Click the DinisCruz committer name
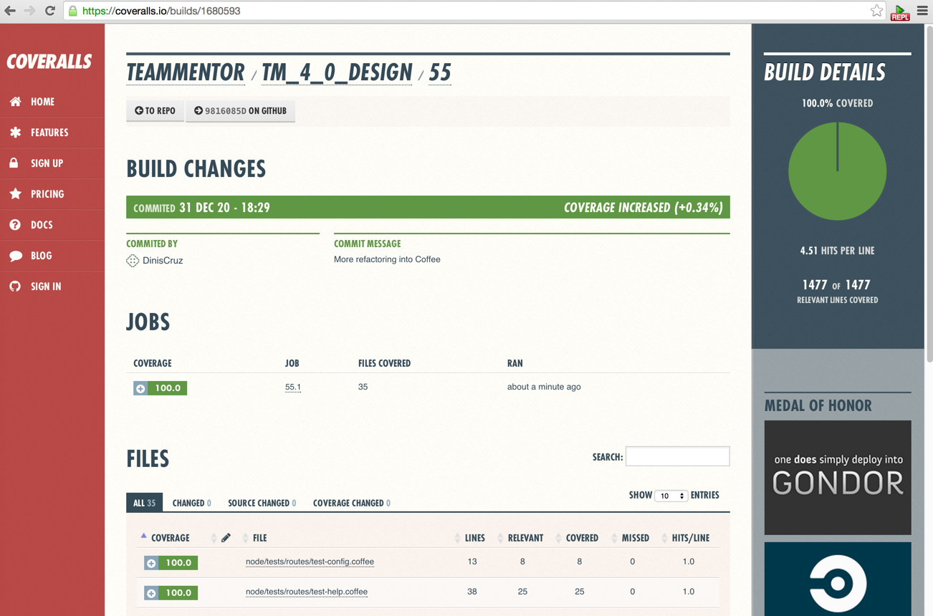 (163, 261)
